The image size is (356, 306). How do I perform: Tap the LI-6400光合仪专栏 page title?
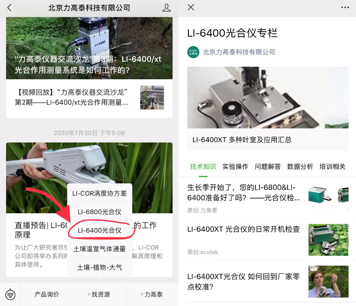232,33
